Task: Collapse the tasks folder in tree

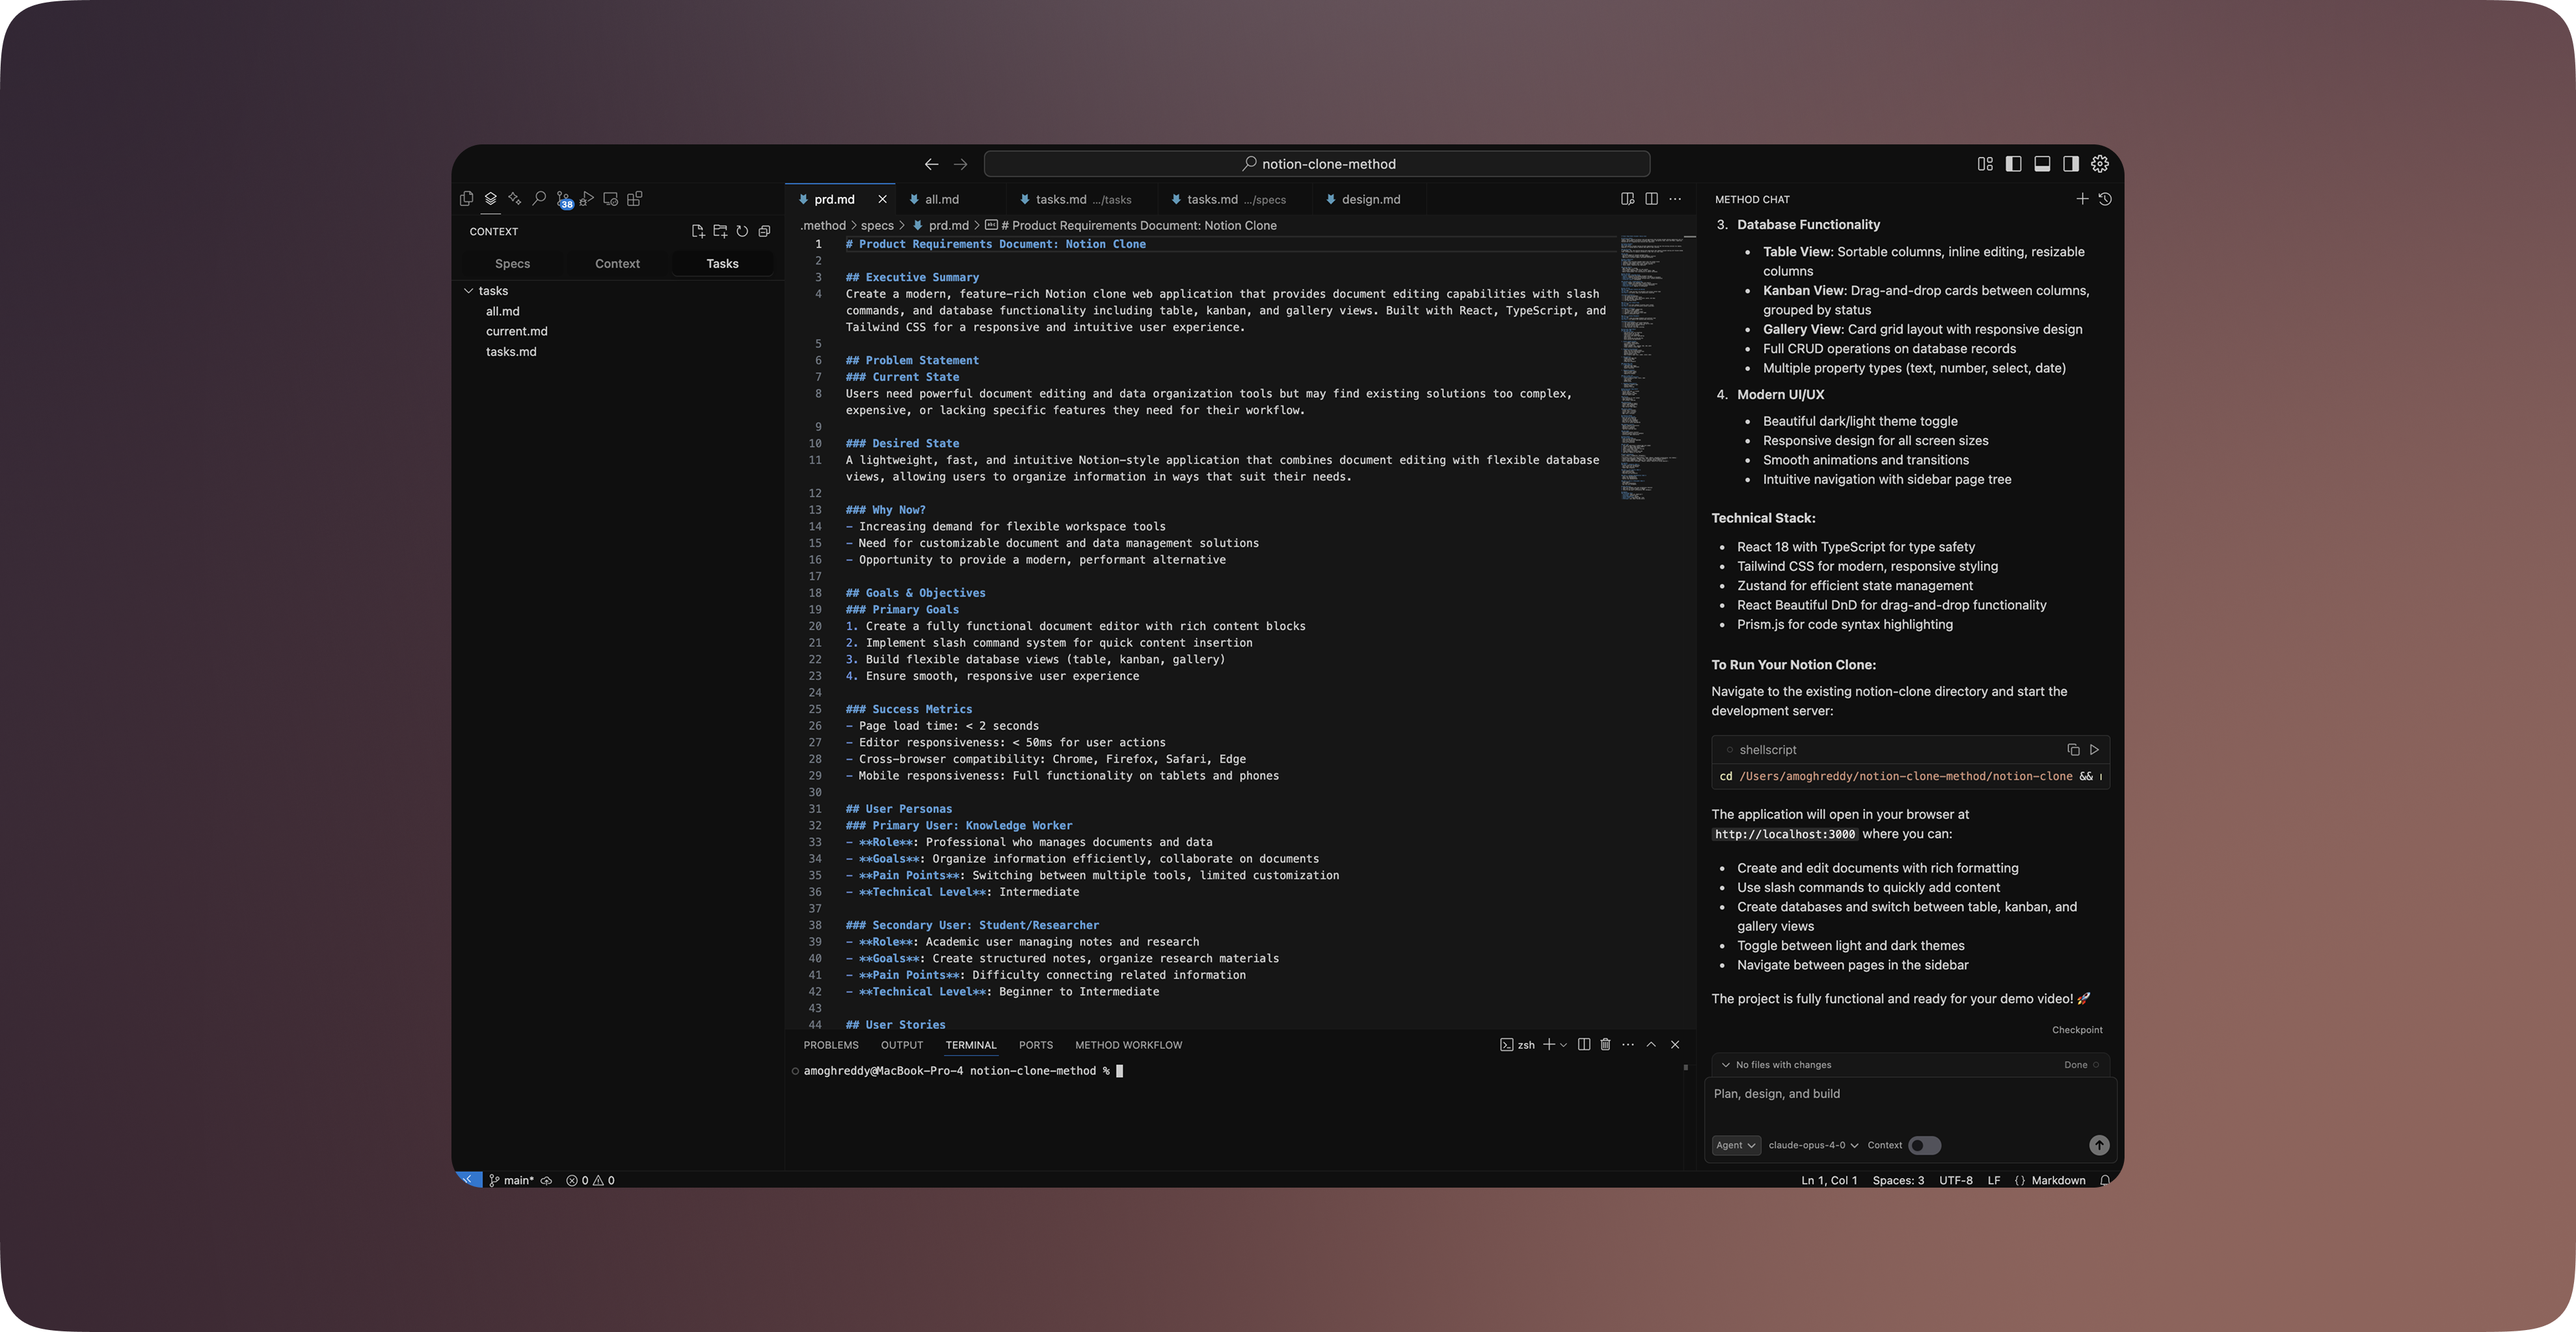Action: coord(468,291)
